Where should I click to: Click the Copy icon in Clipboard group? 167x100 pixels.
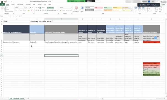click(5, 9)
